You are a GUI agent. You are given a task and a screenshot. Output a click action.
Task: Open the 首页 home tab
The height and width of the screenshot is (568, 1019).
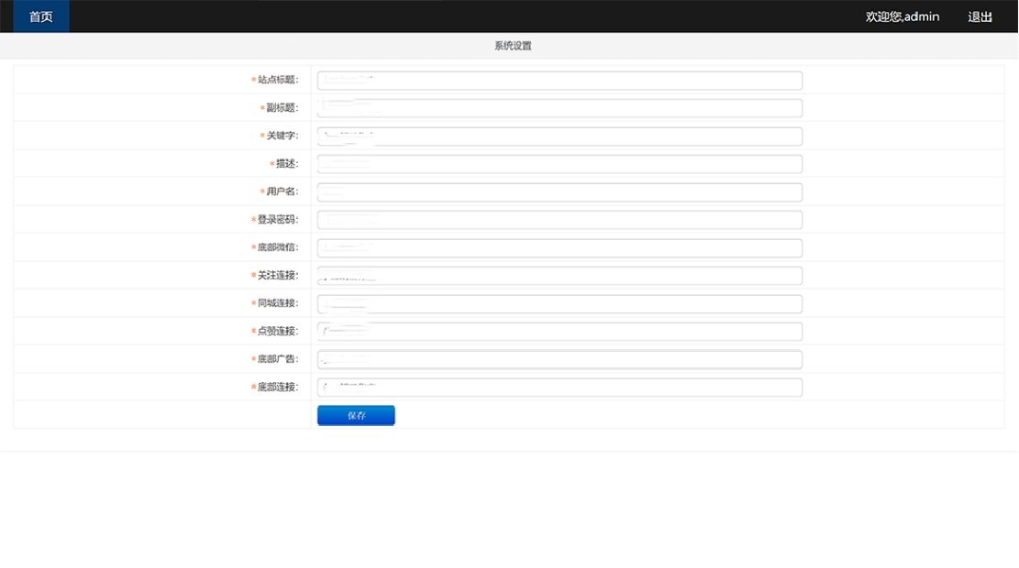coord(41,16)
